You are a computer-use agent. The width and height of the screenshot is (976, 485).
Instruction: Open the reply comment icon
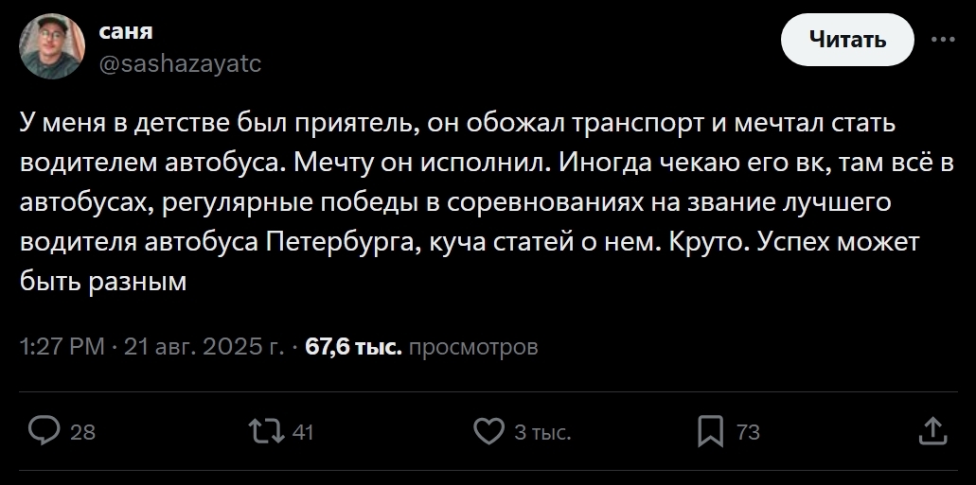(x=44, y=432)
